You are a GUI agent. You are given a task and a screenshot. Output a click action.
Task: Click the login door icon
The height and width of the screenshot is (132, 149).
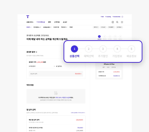[x=113, y=22]
